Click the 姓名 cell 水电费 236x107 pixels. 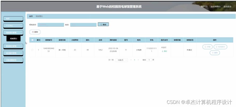(x=139, y=50)
